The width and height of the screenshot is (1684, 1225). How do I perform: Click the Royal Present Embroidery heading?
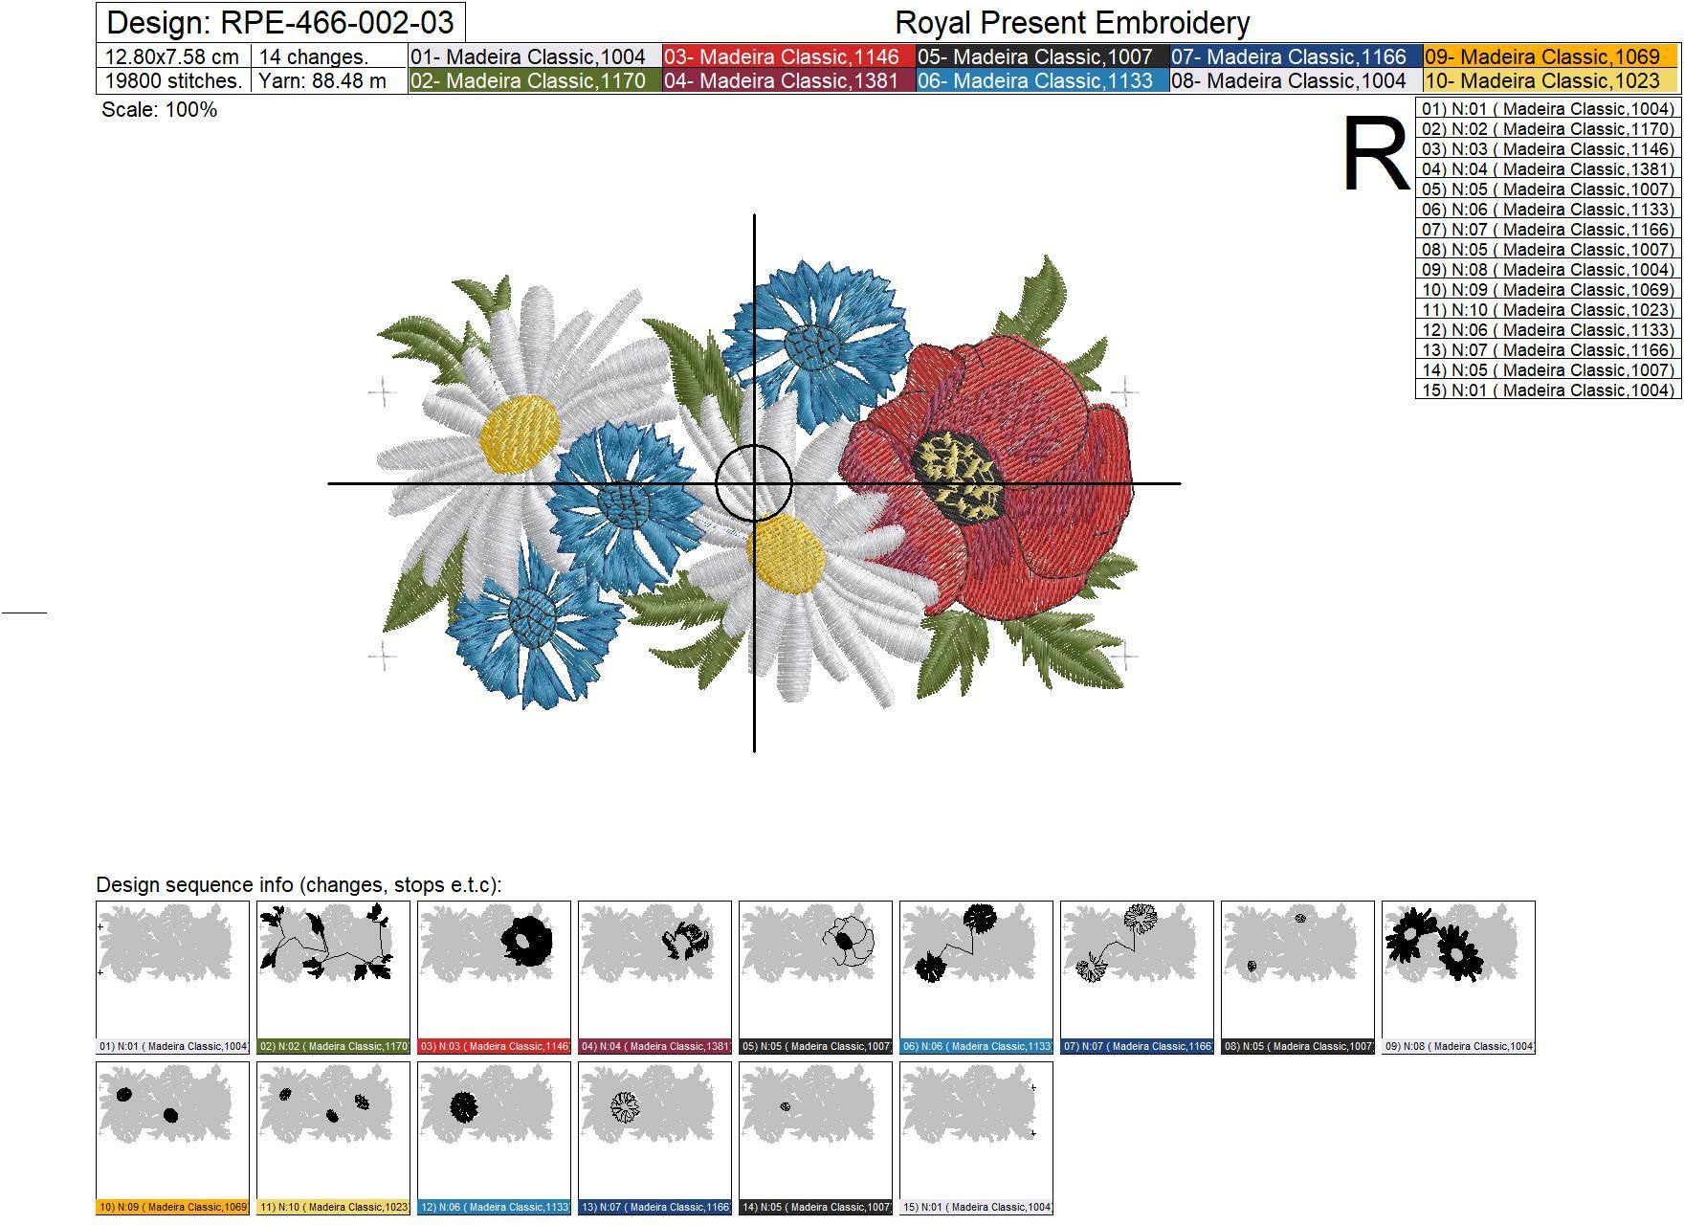[1073, 22]
